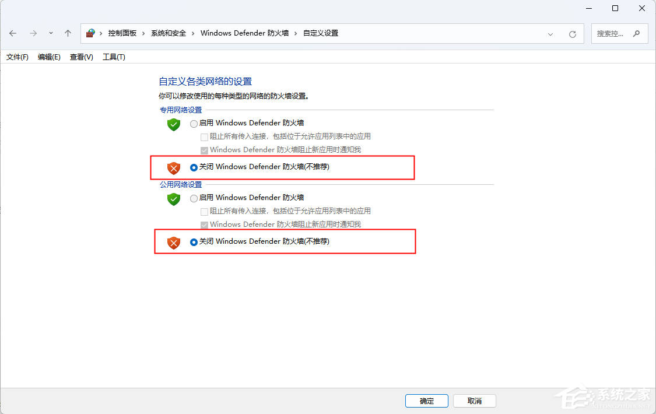Screen dimensions: 656x414
Task: Maximize the window
Action: [x=615, y=8]
